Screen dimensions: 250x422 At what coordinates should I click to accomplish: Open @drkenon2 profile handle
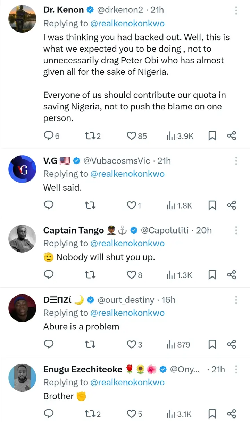(120, 10)
